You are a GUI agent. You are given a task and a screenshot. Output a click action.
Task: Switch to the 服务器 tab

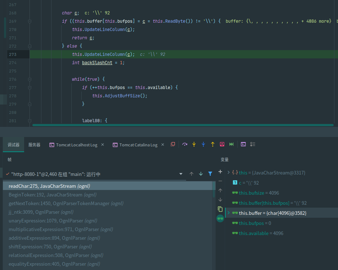click(34, 145)
